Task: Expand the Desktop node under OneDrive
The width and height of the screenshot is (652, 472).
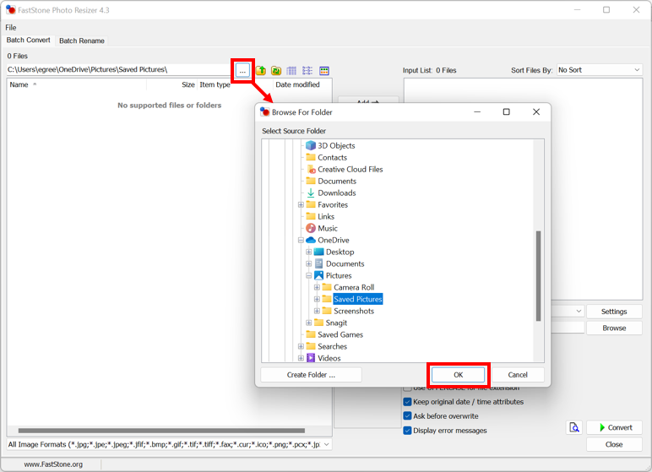Action: click(308, 252)
